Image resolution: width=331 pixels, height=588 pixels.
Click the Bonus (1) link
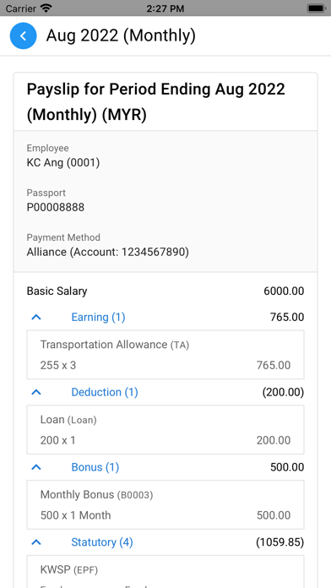(95, 467)
